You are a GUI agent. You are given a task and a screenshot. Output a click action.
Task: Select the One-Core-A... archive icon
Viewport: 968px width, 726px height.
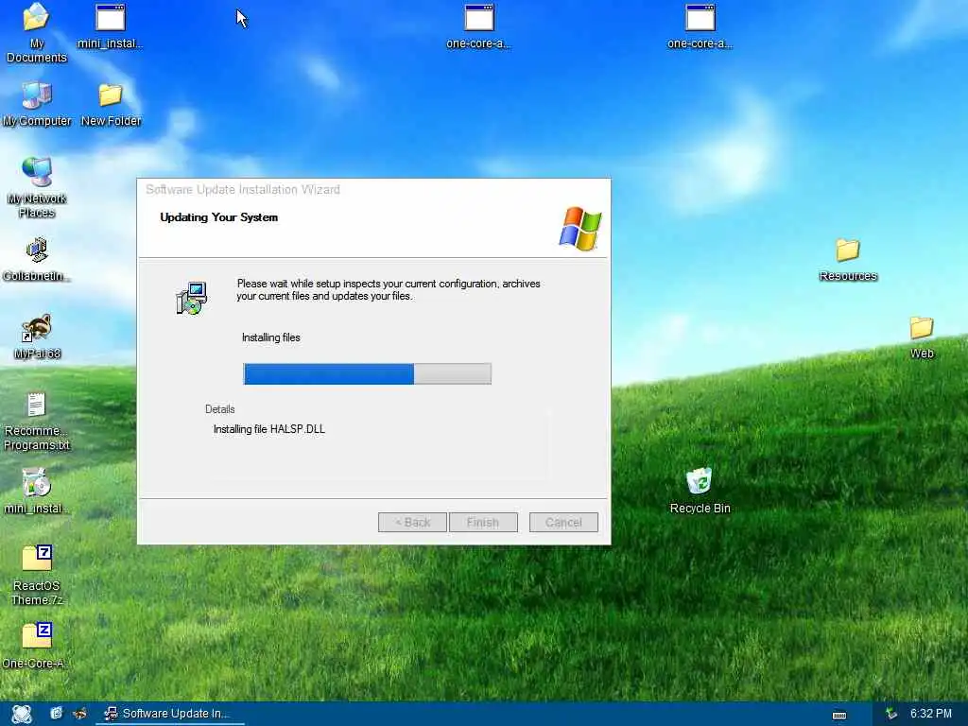pyautogui.click(x=37, y=645)
